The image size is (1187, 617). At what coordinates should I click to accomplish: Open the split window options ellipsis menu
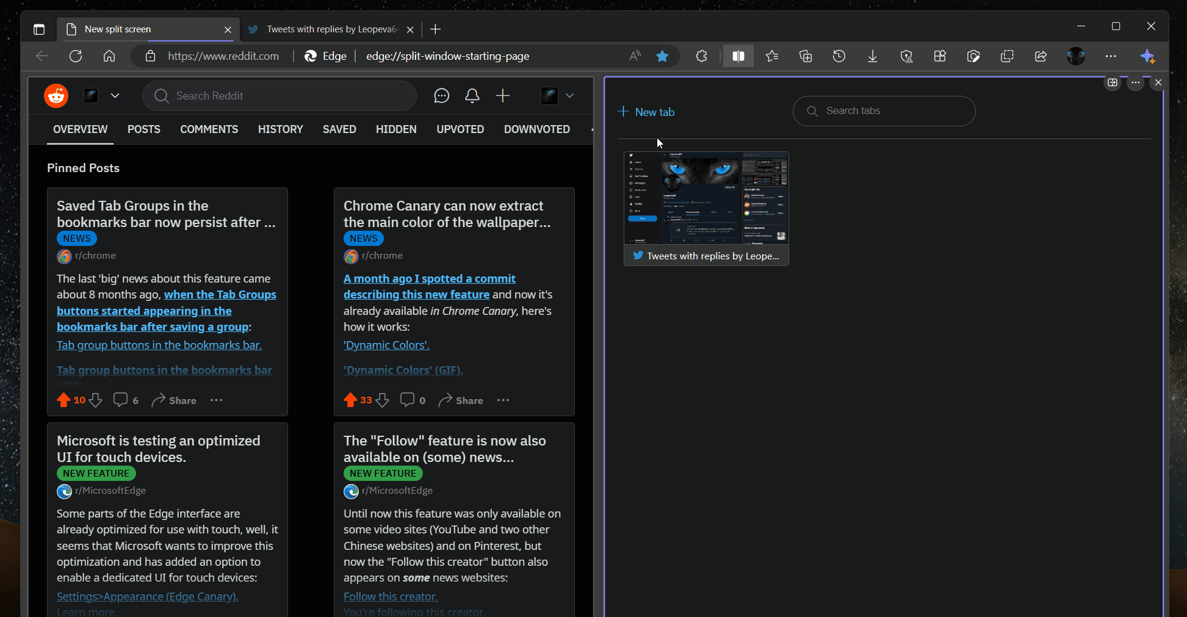(x=1135, y=82)
